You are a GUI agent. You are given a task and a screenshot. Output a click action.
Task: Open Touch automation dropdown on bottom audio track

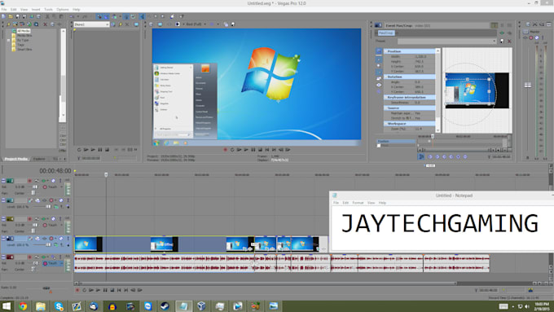click(62, 263)
